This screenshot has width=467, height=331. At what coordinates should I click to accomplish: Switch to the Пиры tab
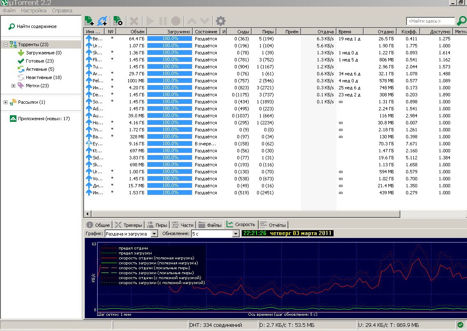click(157, 225)
